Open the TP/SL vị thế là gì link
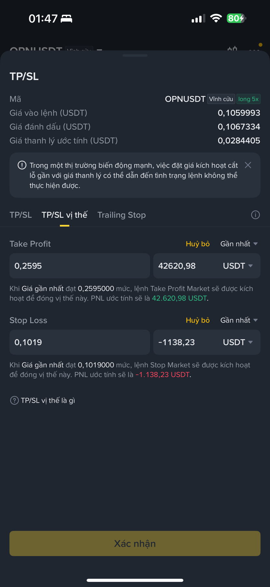The width and height of the screenshot is (270, 587). click(48, 400)
